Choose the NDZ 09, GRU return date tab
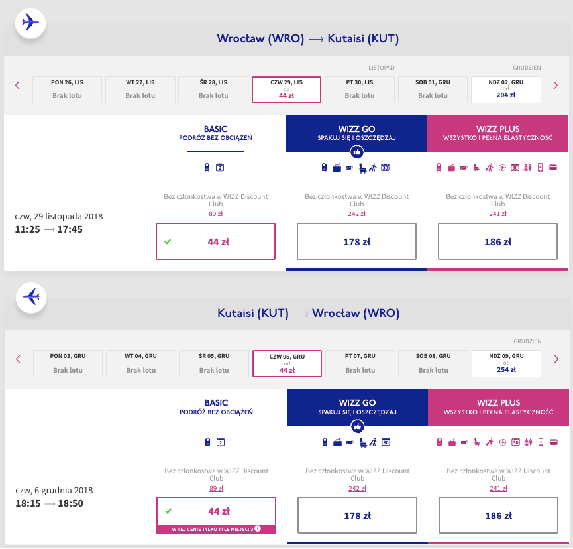 click(x=507, y=363)
